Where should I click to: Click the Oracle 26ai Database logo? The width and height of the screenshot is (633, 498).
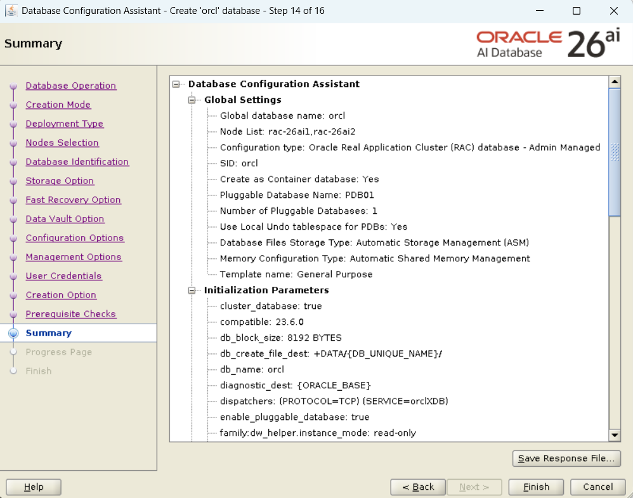(547, 44)
